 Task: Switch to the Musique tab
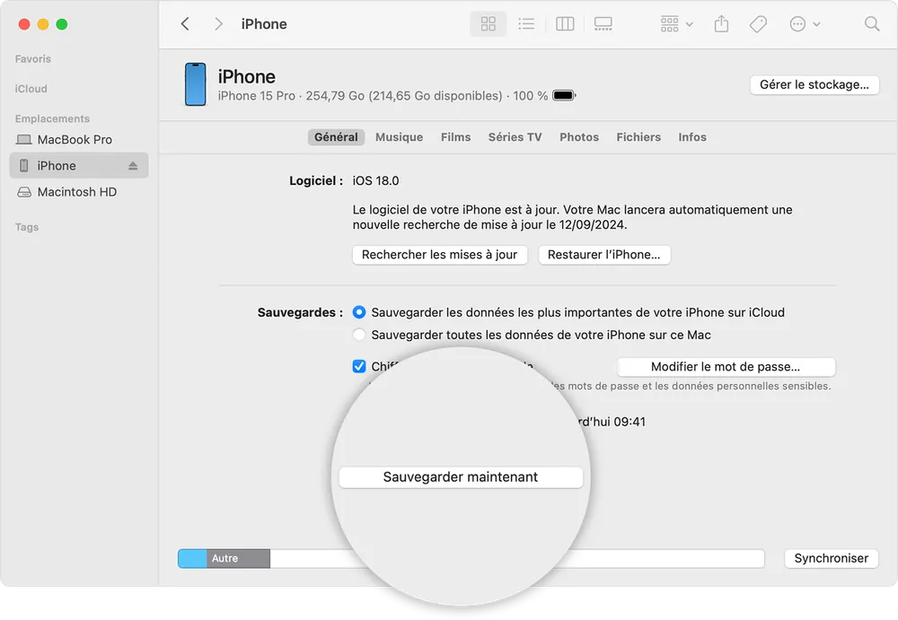(x=400, y=137)
